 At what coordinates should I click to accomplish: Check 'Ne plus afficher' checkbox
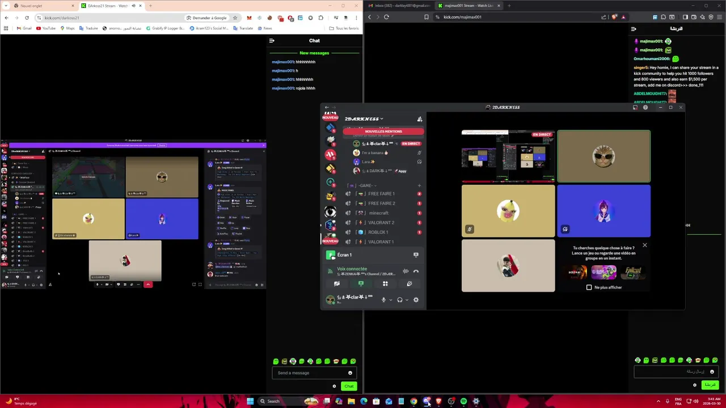click(x=589, y=287)
